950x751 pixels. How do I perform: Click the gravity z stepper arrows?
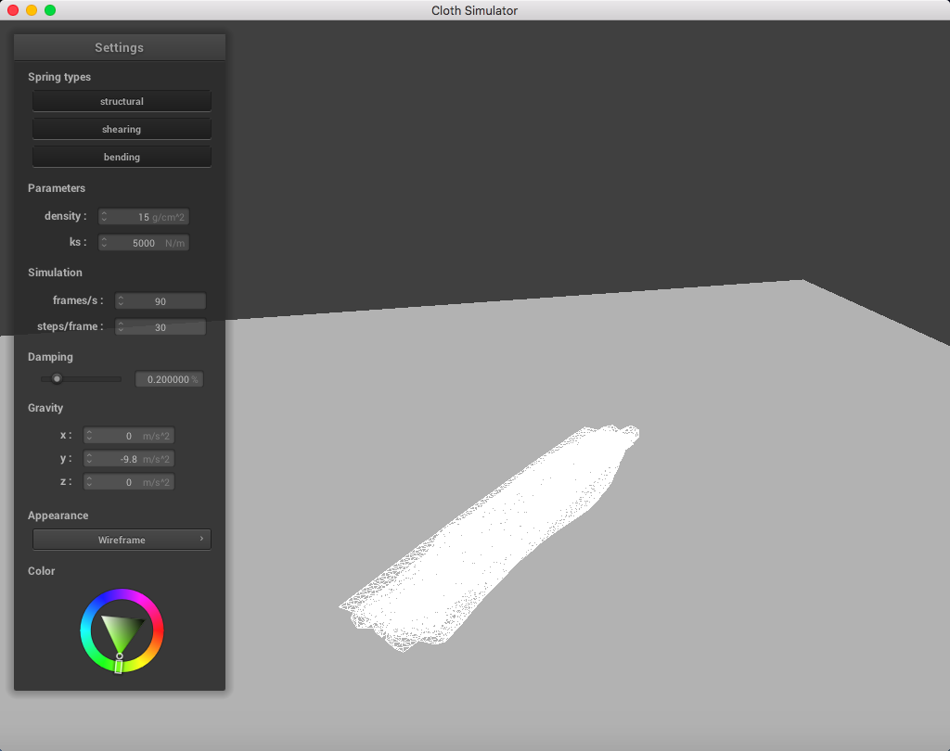[89, 481]
